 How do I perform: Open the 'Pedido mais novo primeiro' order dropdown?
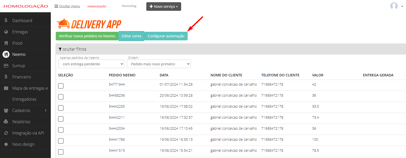tap(159, 64)
